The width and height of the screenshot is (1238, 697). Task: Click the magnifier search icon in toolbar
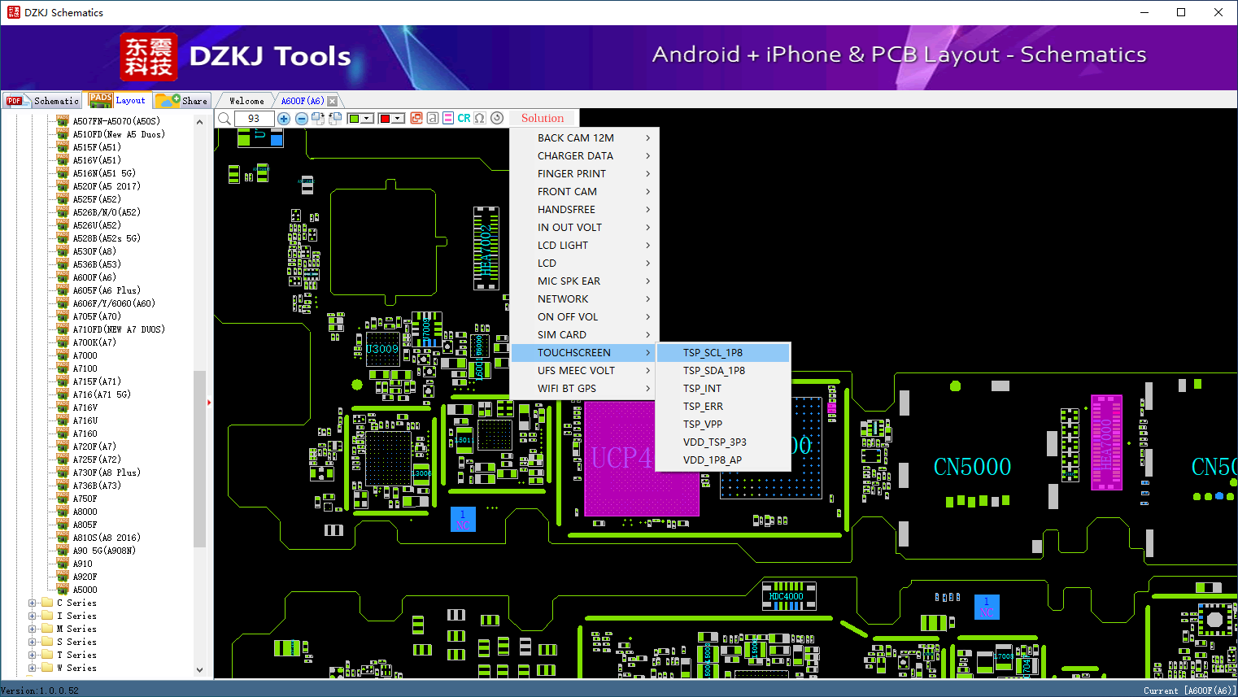point(224,119)
